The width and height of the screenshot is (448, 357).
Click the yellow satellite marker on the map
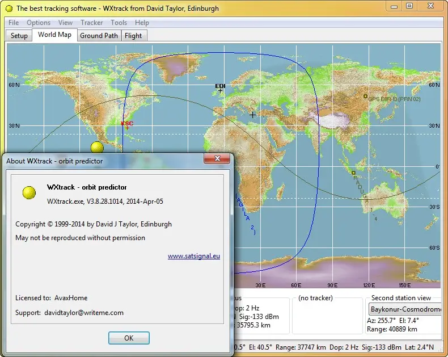click(97, 148)
